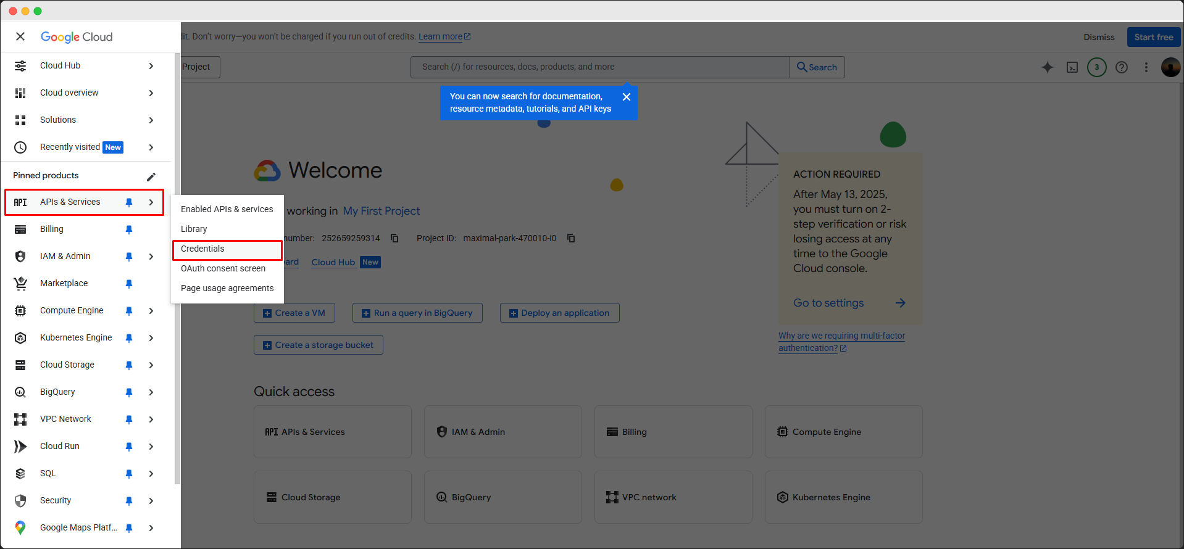Expand the Cloud Run submenu arrow

point(151,447)
